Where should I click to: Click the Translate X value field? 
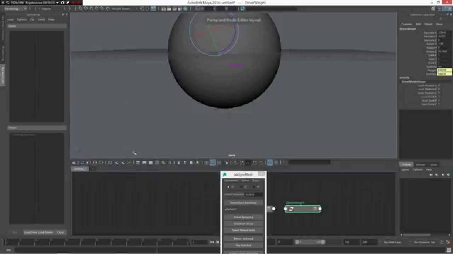pos(445,32)
